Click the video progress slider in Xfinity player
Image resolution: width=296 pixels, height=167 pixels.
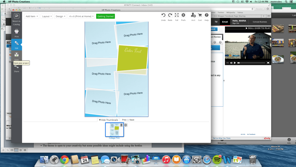coord(251,63)
